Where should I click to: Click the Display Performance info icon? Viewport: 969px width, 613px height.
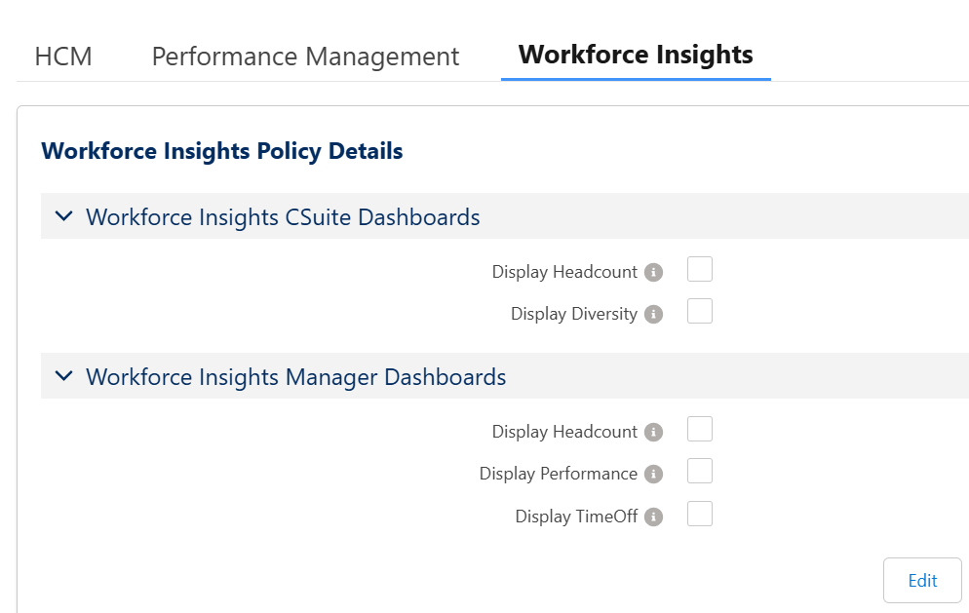pyautogui.click(x=654, y=475)
